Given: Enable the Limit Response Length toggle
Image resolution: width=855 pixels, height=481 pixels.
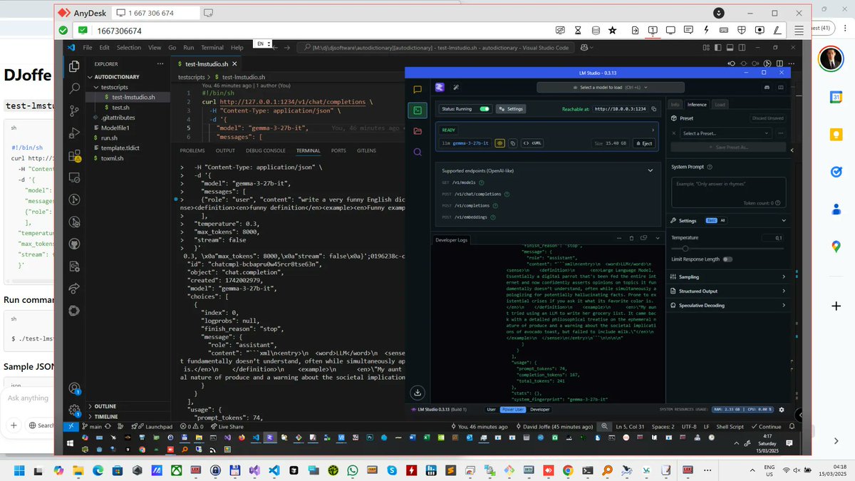Looking at the screenshot, I should 727,259.
